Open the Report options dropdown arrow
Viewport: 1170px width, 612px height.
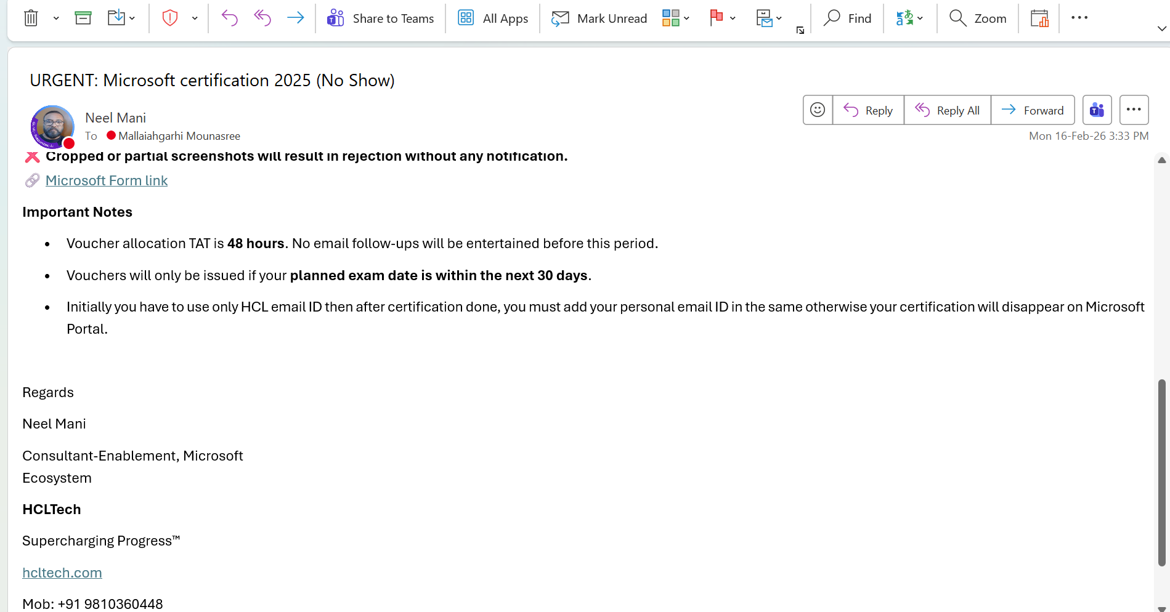(195, 18)
